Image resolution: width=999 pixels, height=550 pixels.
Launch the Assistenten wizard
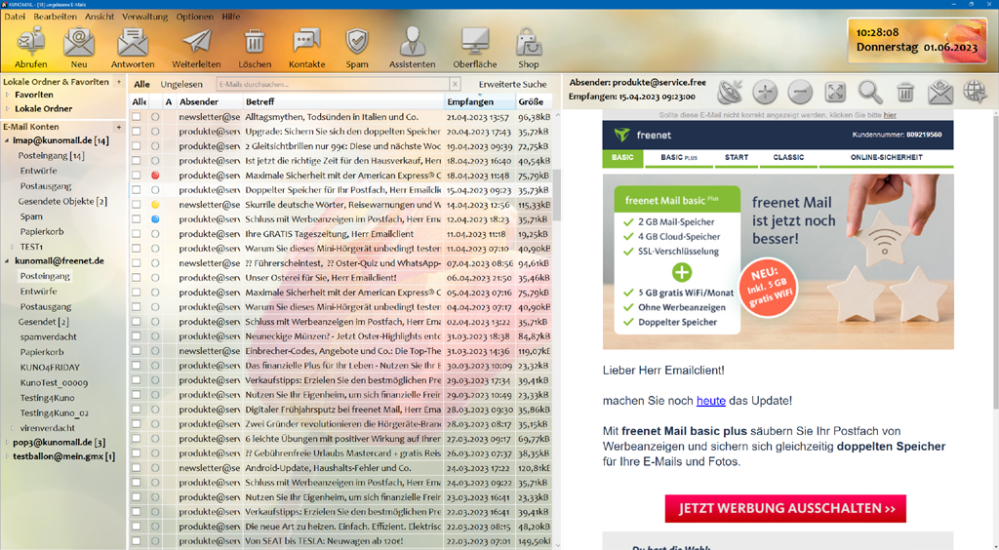(413, 48)
